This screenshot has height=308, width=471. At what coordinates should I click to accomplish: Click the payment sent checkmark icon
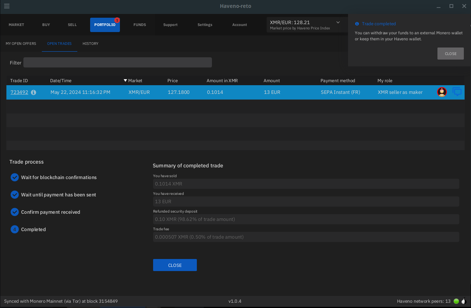15,195
